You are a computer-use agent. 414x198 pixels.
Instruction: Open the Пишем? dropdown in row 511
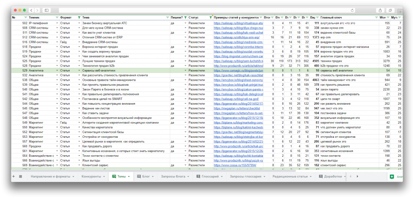(x=185, y=33)
